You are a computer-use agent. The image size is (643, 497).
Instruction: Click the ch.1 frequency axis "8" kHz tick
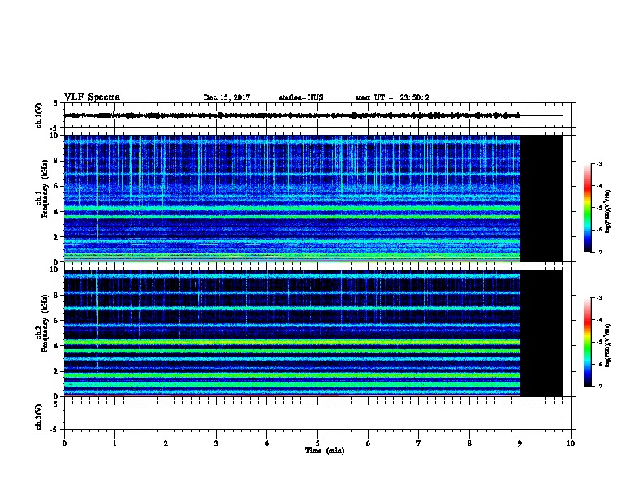56,161
